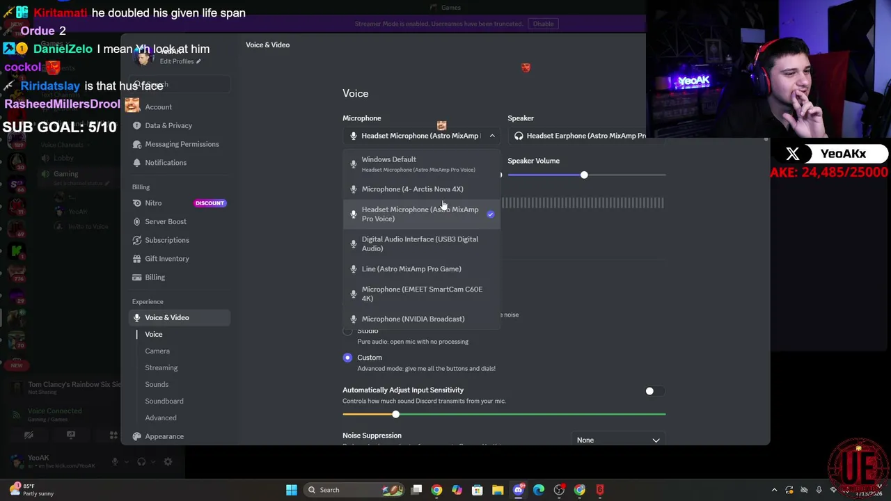This screenshot has height=501, width=891.
Task: Open the Soundboard sub-tab
Action: (164, 401)
